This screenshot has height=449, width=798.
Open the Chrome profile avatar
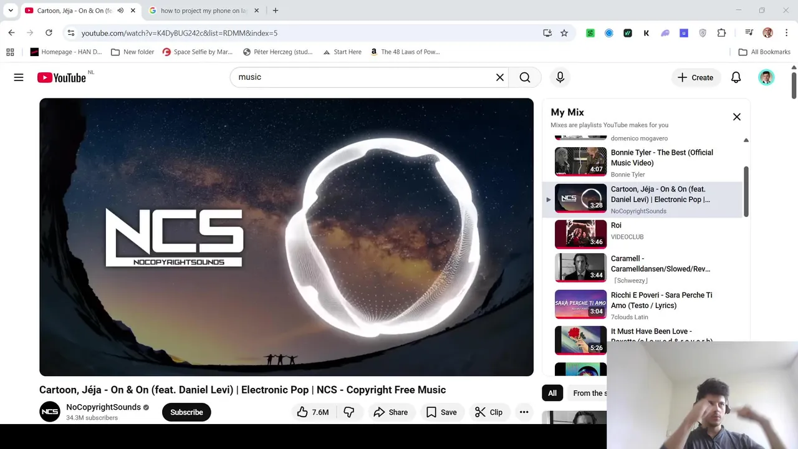tap(767, 33)
